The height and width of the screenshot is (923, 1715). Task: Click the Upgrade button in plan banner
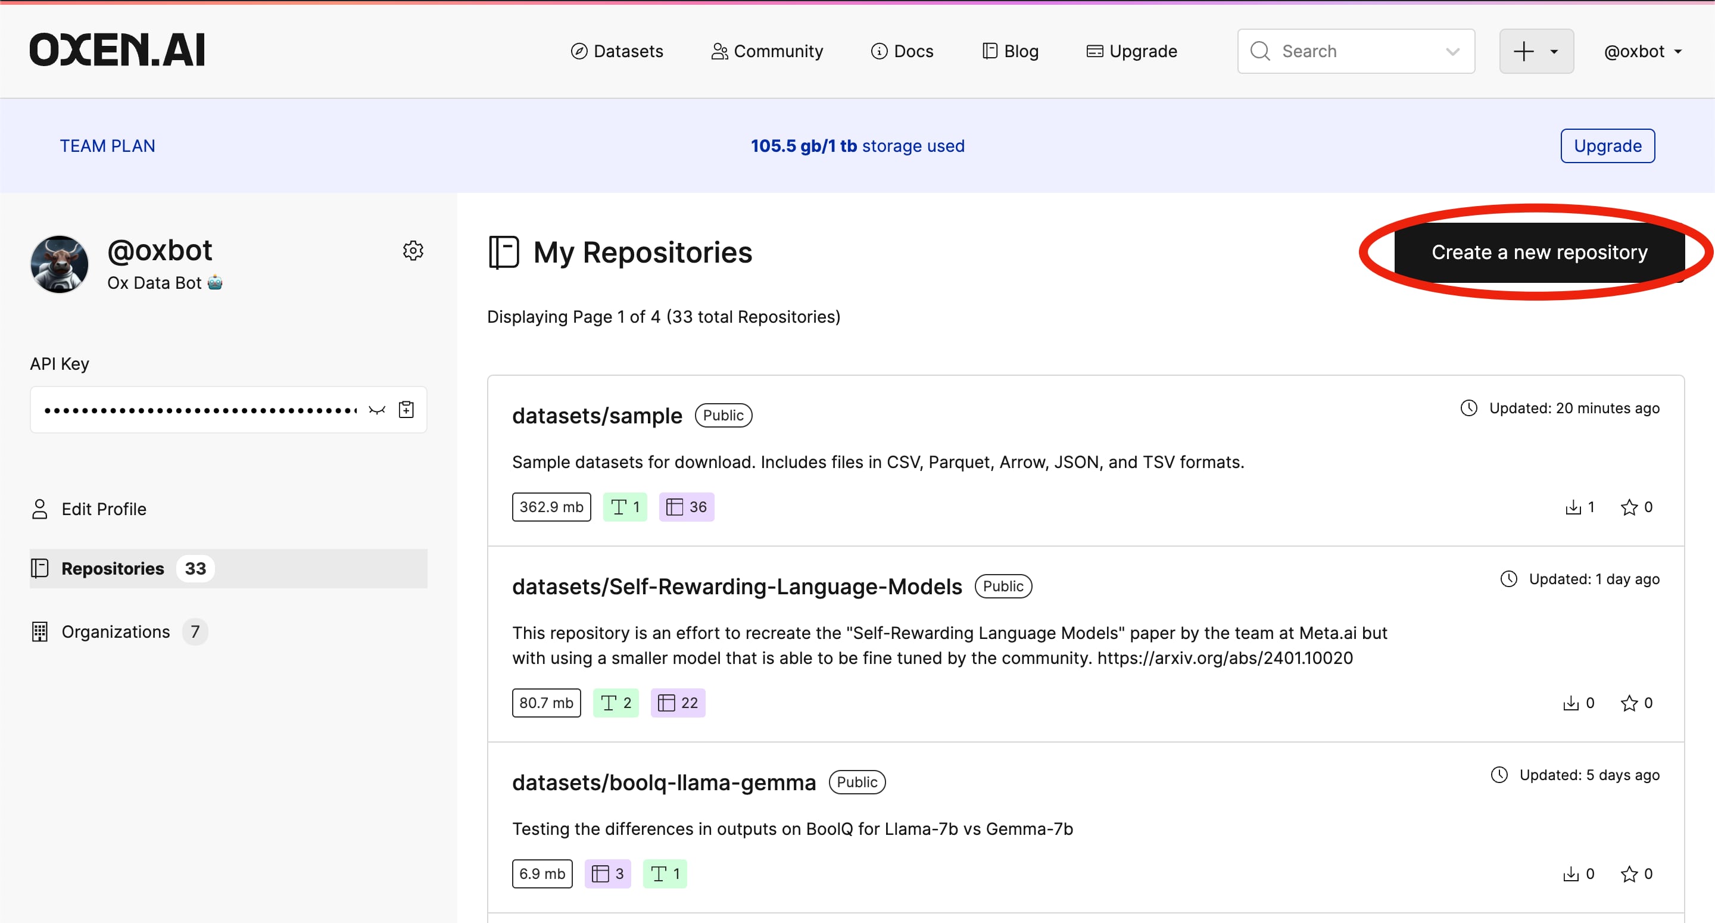pyautogui.click(x=1607, y=146)
